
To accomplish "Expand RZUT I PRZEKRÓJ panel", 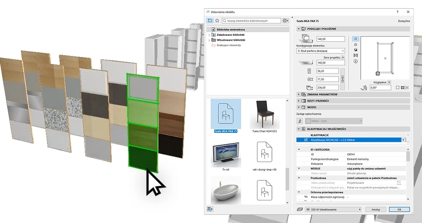I will tap(299, 100).
